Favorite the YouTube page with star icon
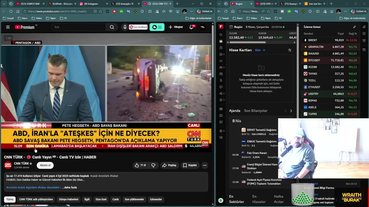The image size is (369, 207). click(x=101, y=11)
